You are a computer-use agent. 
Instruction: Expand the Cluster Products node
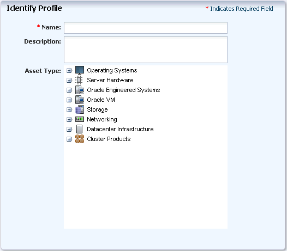pos(69,139)
